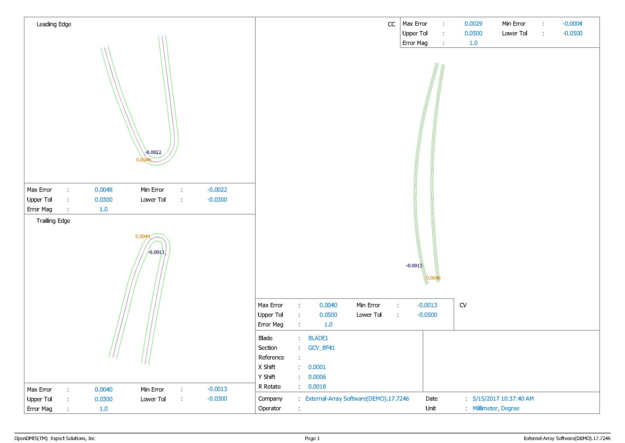
Task: Click the Y Shift value 0.0006
Action: click(x=317, y=377)
